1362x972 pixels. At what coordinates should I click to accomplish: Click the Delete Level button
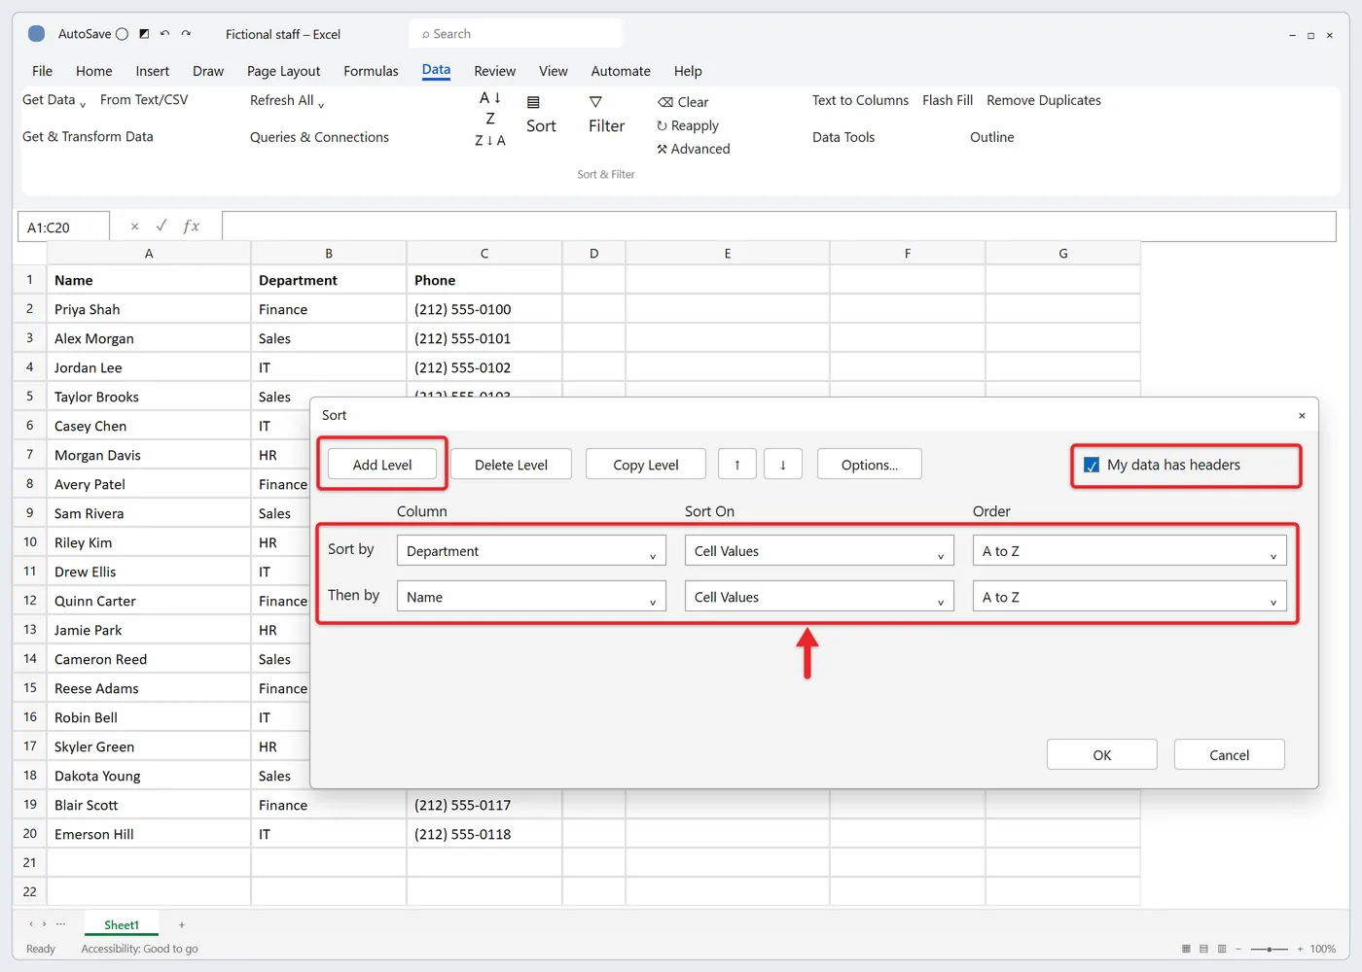click(511, 465)
